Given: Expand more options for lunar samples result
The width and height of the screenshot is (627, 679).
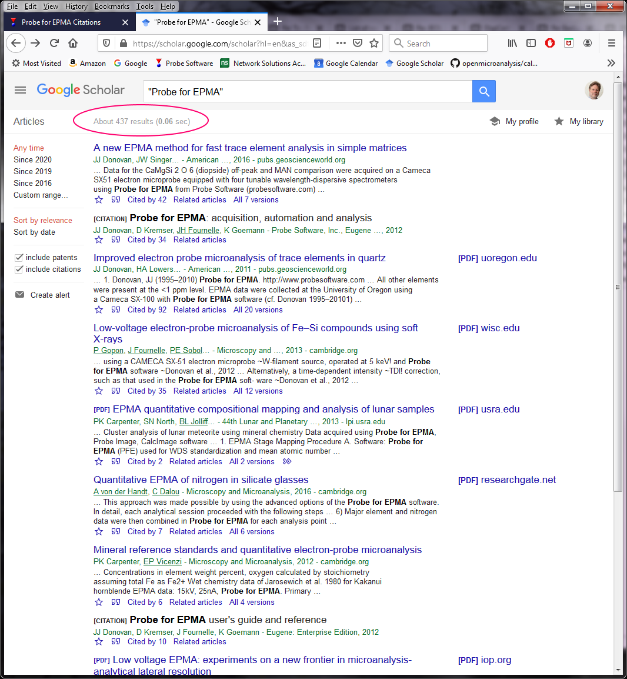Looking at the screenshot, I should [287, 462].
